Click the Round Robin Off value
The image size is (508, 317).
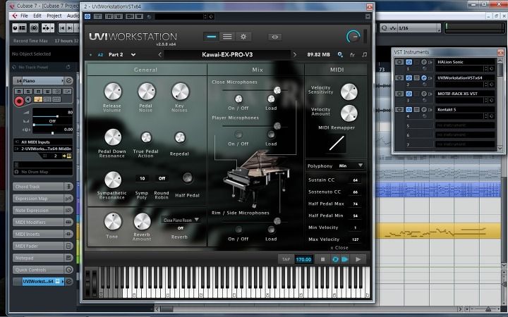(x=162, y=178)
